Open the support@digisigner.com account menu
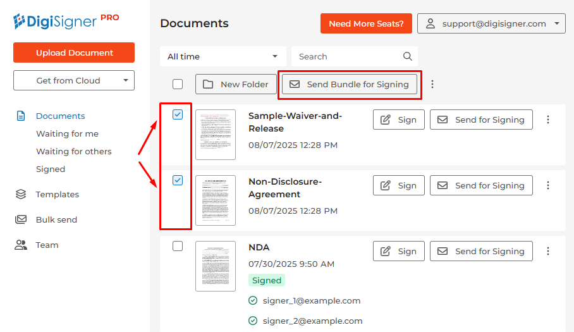Viewport: 574px width, 332px height. (x=491, y=23)
